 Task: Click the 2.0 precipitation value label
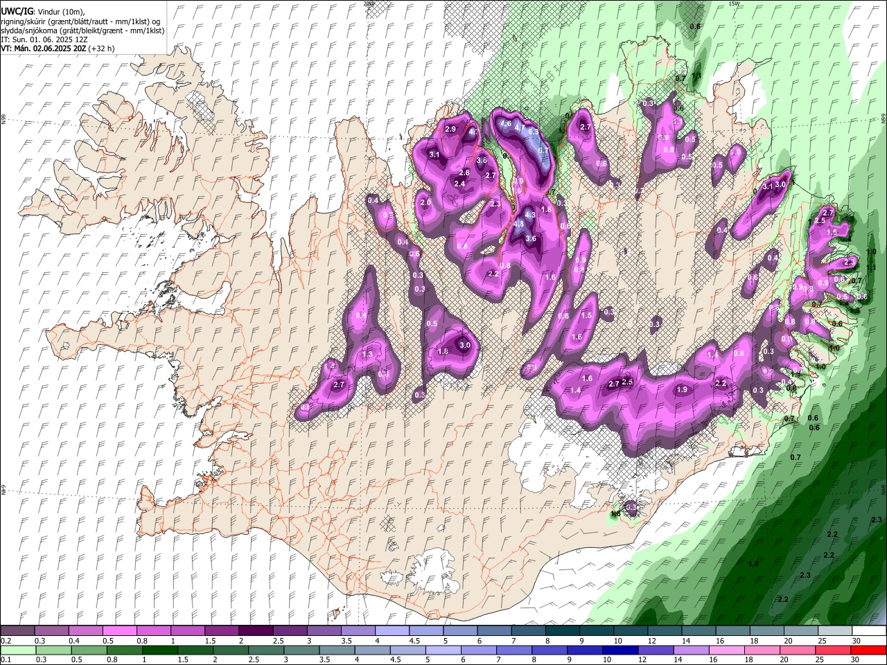[425, 203]
